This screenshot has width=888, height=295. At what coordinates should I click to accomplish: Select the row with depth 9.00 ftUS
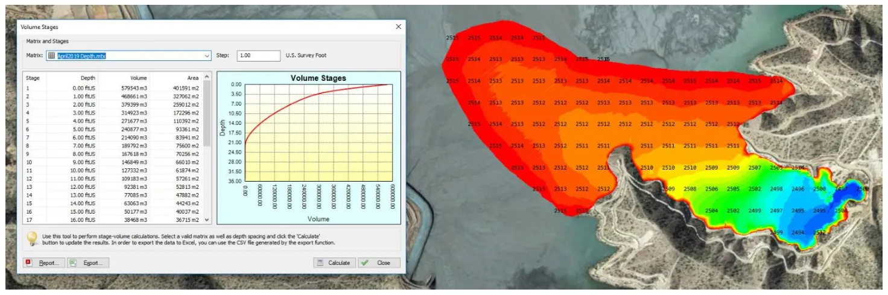(x=113, y=162)
